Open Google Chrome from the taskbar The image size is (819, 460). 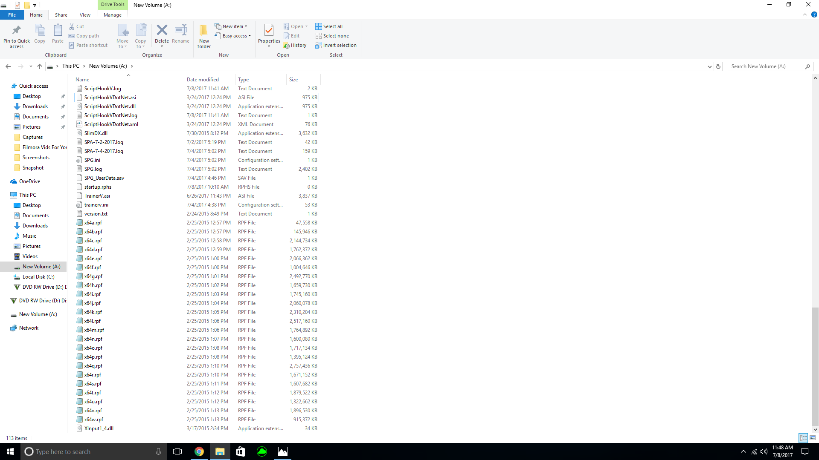(x=199, y=451)
